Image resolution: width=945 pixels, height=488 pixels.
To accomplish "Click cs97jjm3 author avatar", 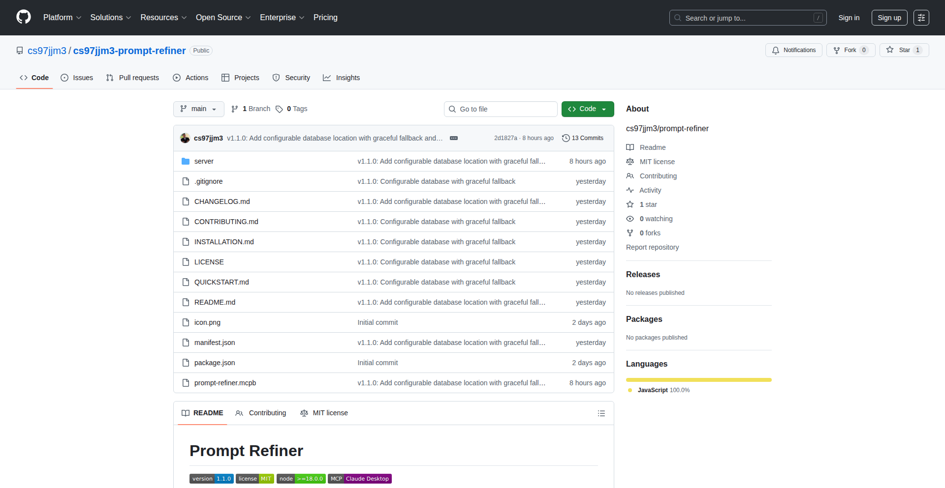I will pos(185,138).
